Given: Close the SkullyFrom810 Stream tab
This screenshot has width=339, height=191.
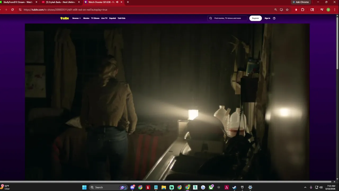Looking at the screenshot, I should tap(37, 2).
